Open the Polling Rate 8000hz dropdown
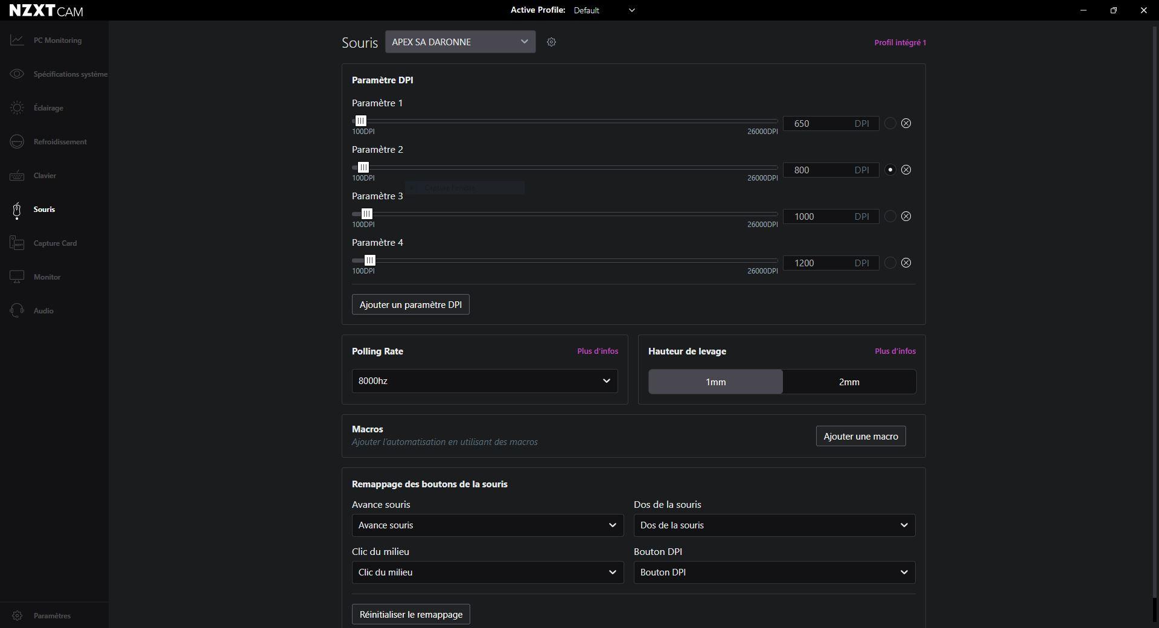Viewport: 1159px width, 628px height. pos(484,381)
